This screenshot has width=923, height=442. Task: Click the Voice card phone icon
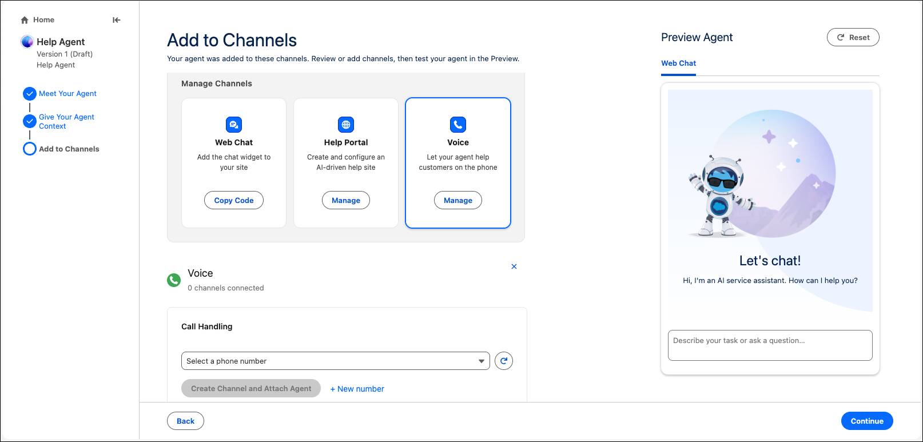click(458, 124)
